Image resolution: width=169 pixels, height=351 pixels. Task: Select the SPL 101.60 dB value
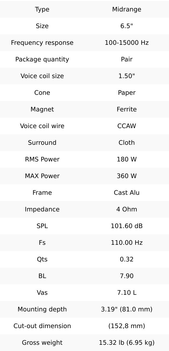127,226
